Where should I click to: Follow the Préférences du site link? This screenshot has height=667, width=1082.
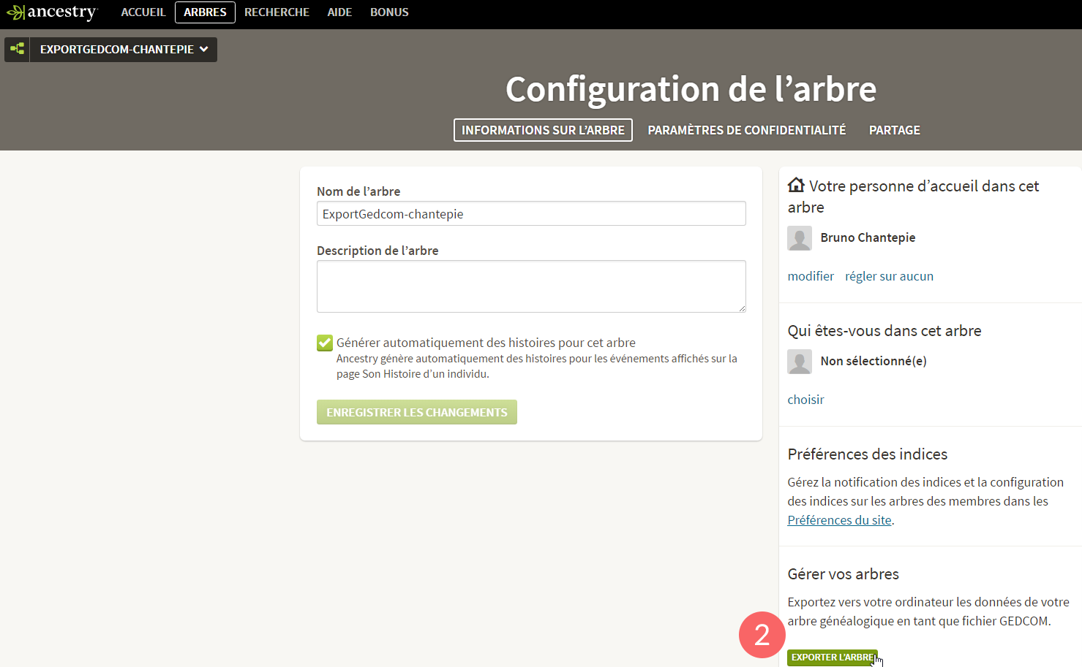point(839,520)
